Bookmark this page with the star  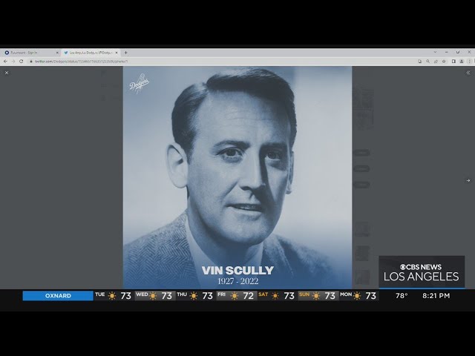tap(444, 62)
